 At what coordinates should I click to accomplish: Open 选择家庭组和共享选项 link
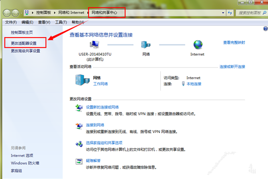pyautogui.click(x=104, y=143)
